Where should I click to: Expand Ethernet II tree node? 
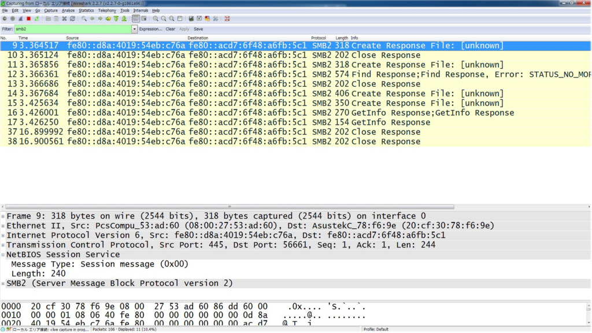(3, 226)
